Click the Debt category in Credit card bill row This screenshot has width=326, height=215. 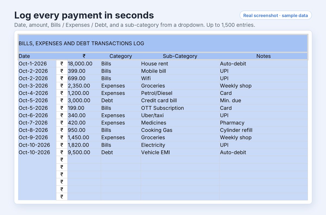121,101
